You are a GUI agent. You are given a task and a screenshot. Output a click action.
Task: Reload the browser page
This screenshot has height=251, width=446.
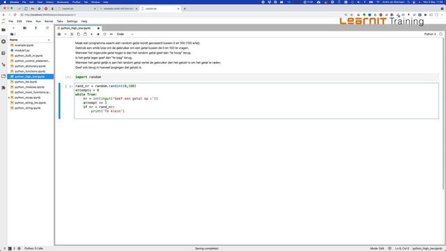pos(15,15)
